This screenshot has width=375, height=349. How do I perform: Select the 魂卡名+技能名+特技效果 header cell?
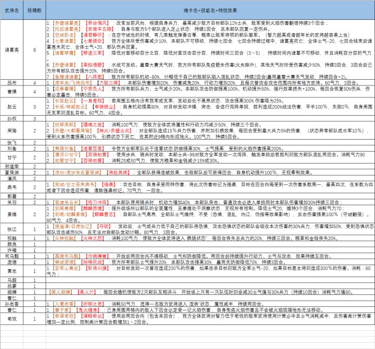coord(210,10)
